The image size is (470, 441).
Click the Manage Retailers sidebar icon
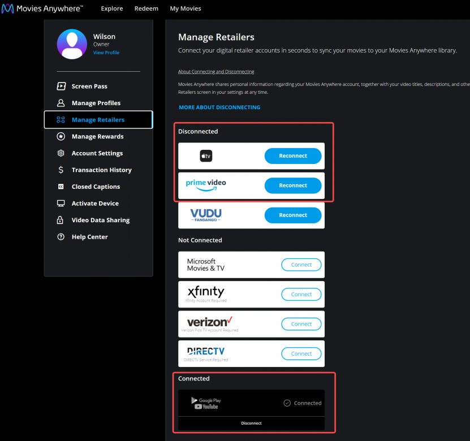61,120
